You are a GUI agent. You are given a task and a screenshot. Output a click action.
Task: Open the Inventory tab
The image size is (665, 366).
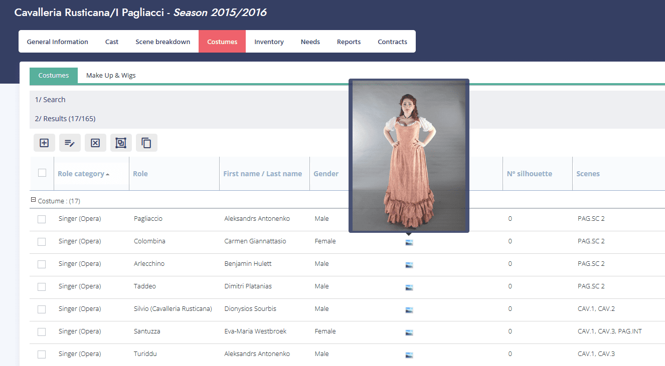[x=269, y=42]
